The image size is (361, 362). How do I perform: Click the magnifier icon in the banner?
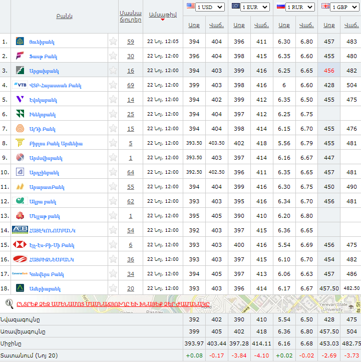pyautogui.click(x=9, y=303)
